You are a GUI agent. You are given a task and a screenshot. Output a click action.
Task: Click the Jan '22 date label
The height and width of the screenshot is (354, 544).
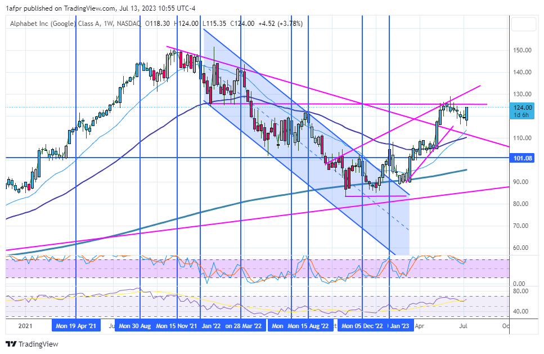pos(212,326)
